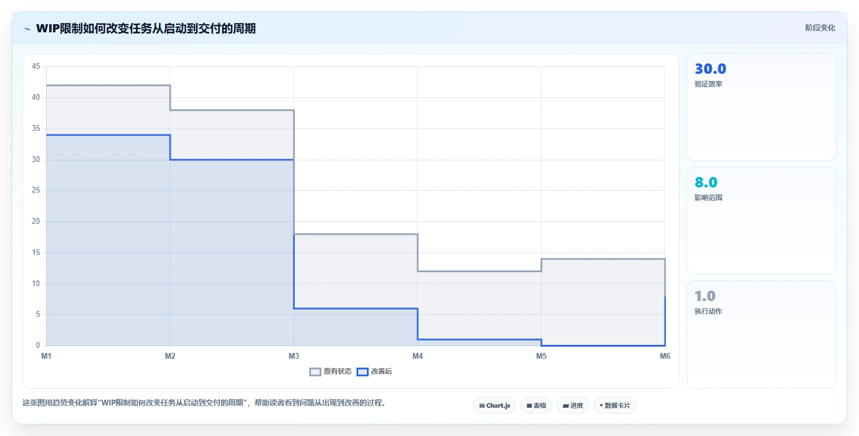
Task: Click the sparkle icon in 数据卡片 tag
Action: [601, 406]
